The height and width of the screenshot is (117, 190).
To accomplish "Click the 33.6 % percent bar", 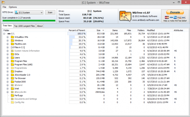I will point(78,37).
